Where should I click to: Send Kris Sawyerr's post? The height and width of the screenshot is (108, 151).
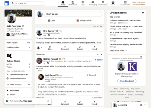95,48
